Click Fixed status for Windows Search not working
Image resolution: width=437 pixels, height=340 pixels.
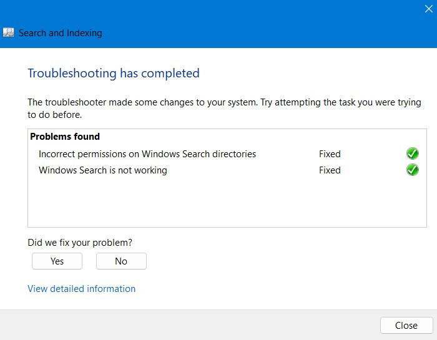330,170
